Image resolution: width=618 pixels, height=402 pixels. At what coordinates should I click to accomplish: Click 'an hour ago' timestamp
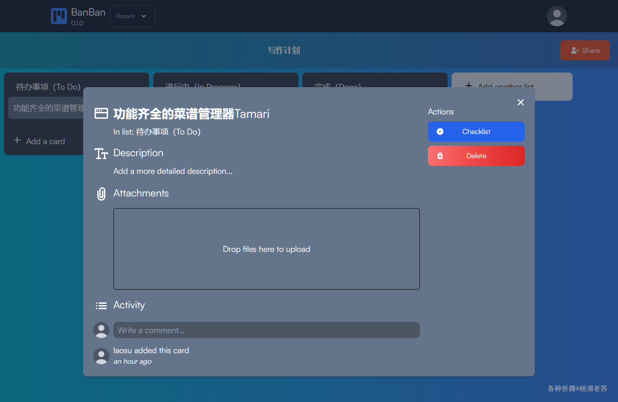(132, 362)
